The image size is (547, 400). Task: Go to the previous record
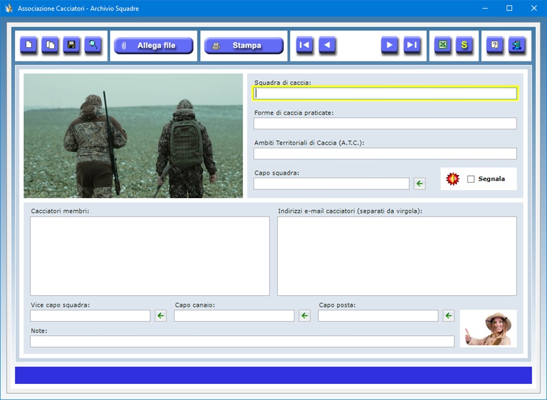click(327, 45)
